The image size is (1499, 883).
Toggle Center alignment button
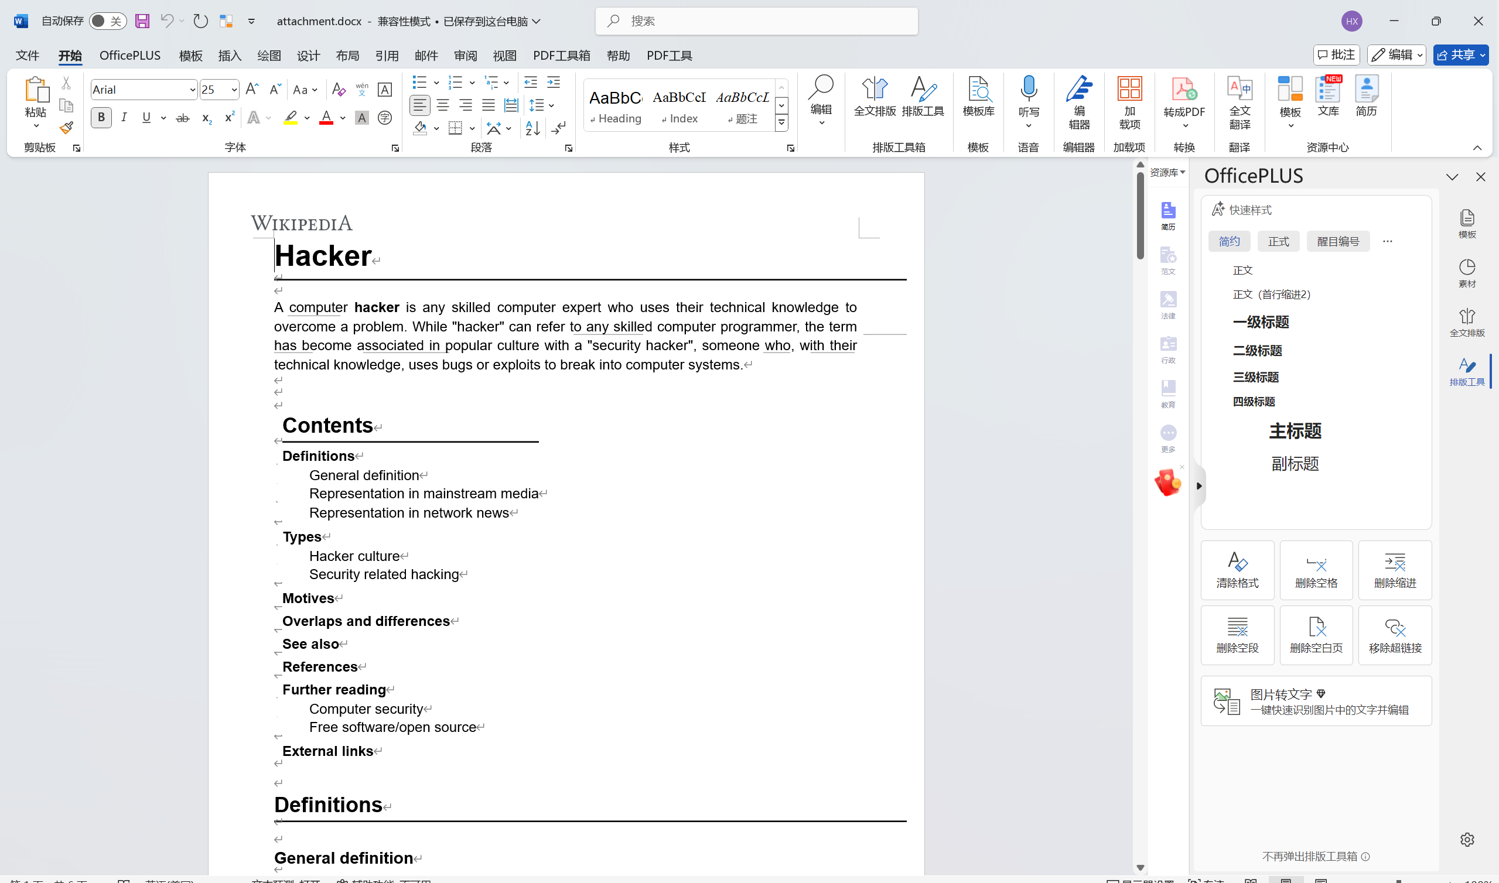click(x=443, y=105)
